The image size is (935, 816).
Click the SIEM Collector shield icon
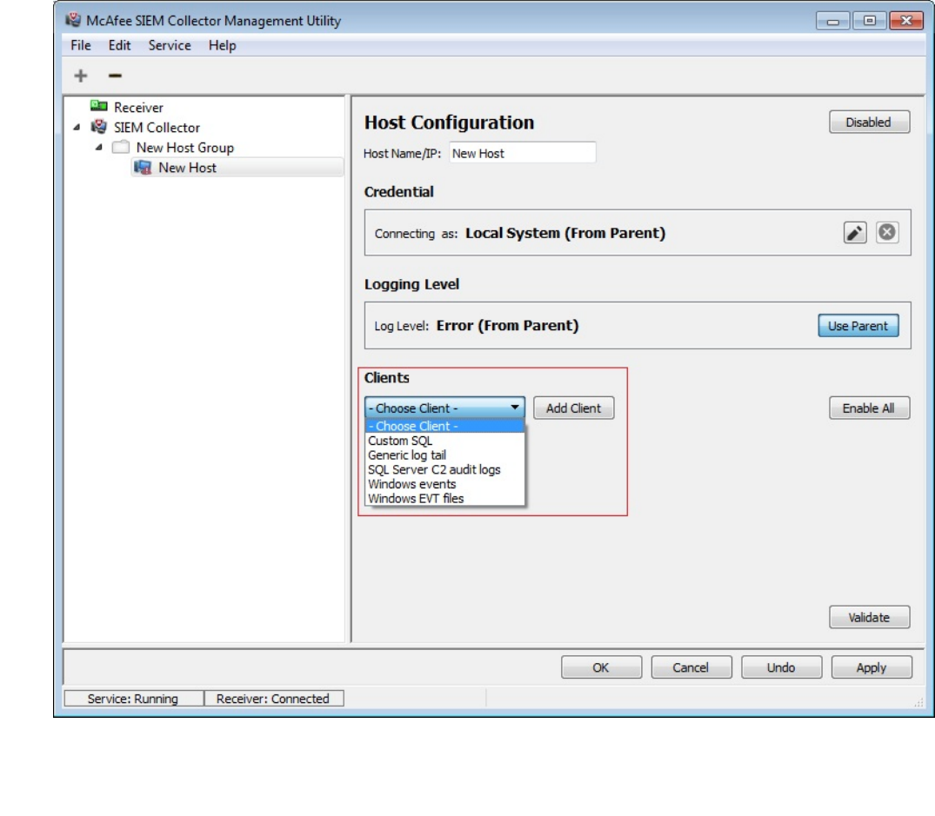tap(99, 127)
